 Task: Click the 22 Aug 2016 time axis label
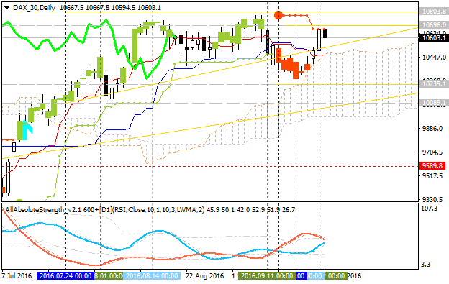pos(204,276)
